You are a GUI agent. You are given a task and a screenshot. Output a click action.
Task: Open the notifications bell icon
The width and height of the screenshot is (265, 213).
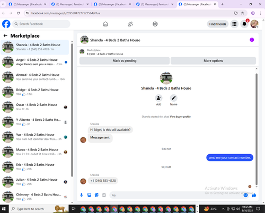[x=244, y=24]
